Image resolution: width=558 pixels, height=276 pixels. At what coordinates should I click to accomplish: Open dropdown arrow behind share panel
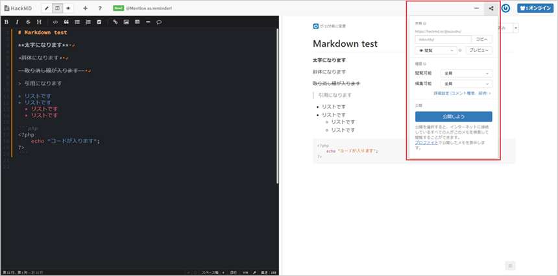(516, 28)
